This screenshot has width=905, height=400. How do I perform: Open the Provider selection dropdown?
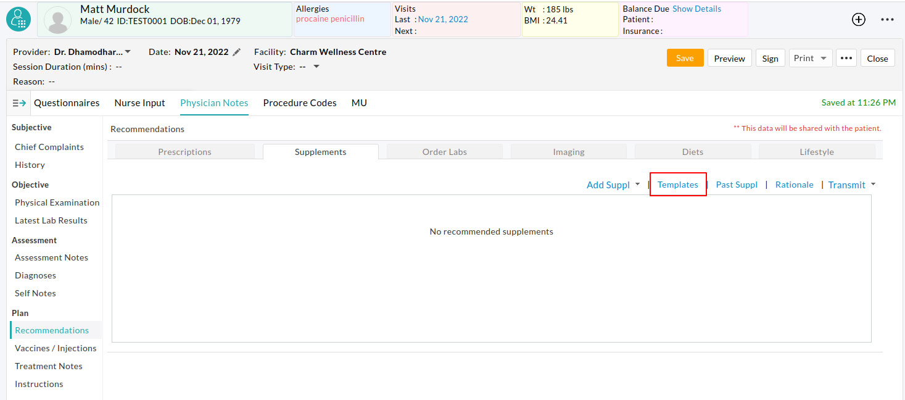coord(128,52)
